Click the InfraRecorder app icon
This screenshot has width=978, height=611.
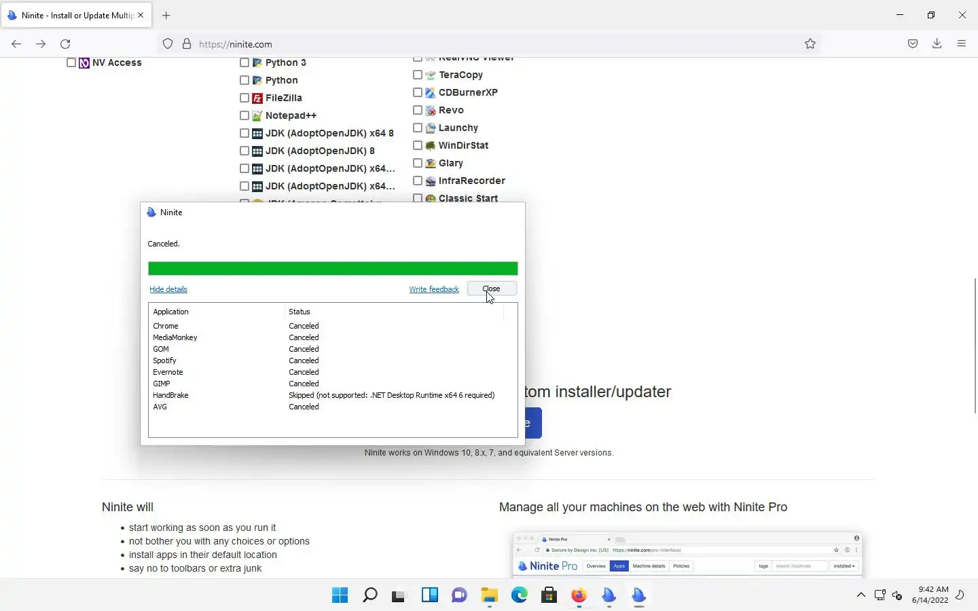[x=431, y=181]
